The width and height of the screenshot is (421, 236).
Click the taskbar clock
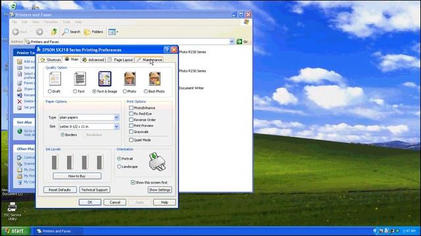pos(409,231)
